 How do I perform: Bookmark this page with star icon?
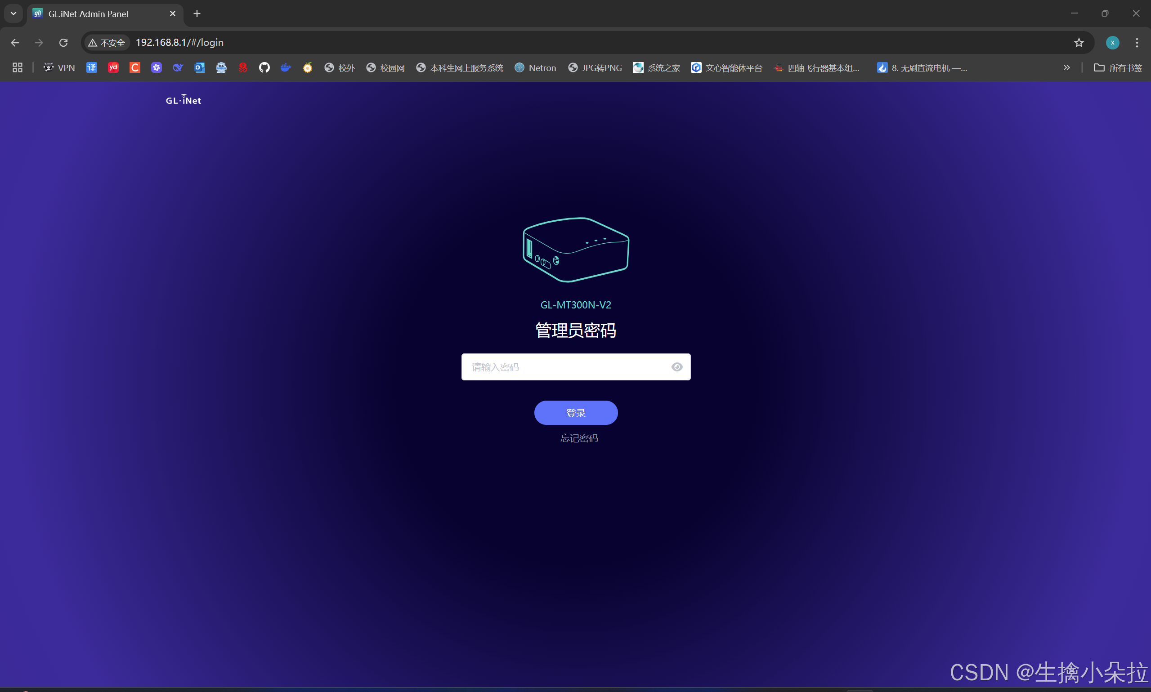(x=1079, y=42)
